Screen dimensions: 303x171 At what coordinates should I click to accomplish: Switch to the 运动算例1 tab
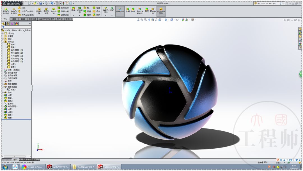point(33,159)
